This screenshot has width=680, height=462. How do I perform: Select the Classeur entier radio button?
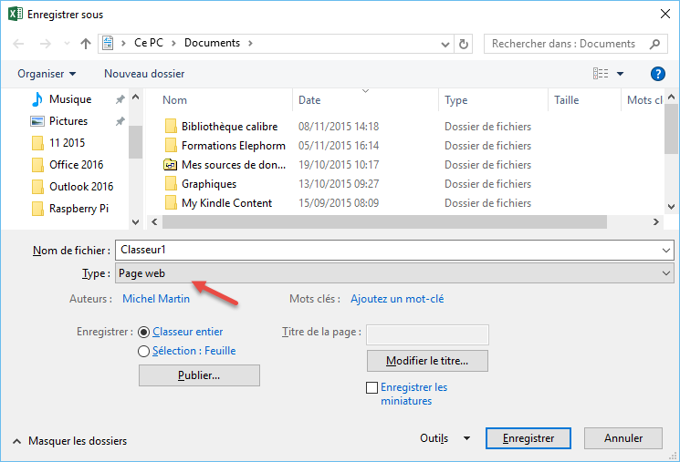[144, 333]
